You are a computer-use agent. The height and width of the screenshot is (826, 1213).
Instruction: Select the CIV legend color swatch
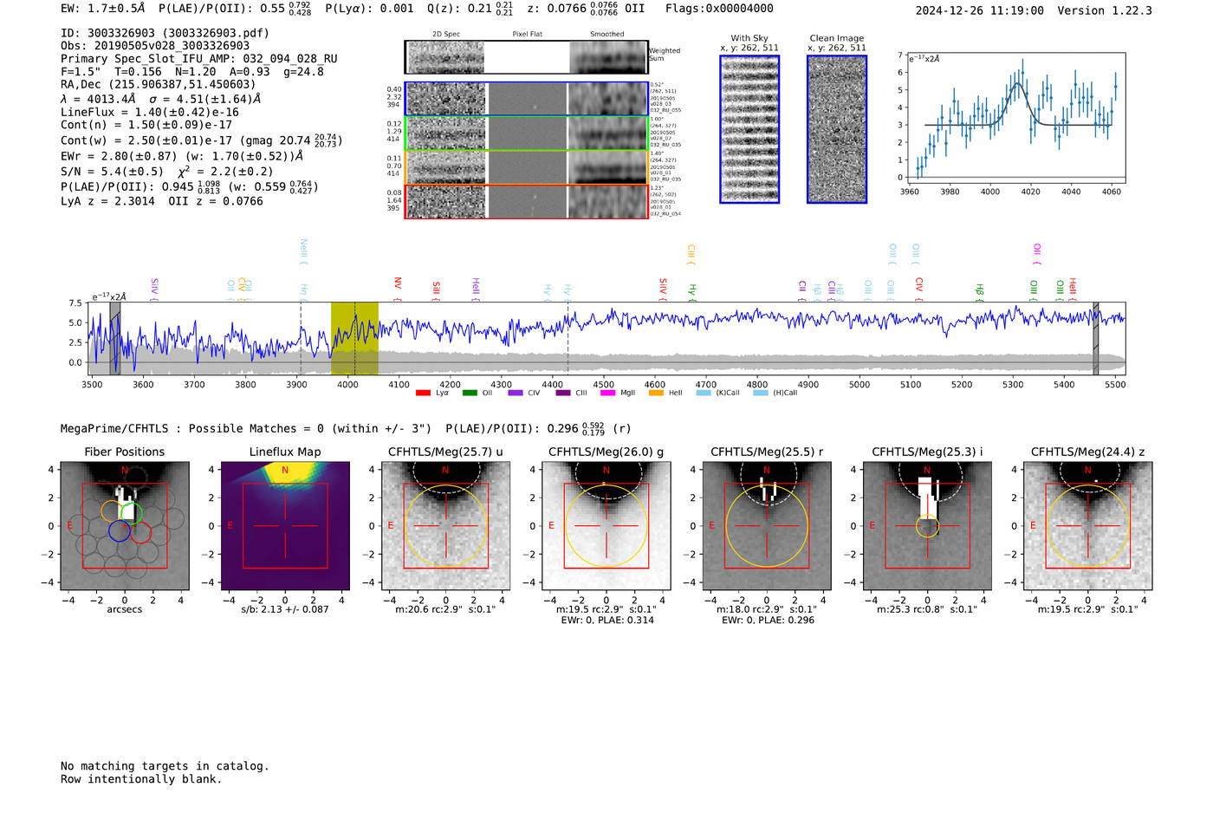pos(516,393)
